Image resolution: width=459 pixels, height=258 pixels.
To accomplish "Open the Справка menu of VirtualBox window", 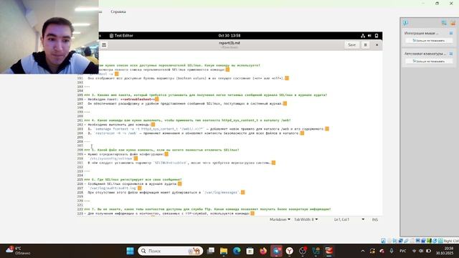I will click(118, 11).
